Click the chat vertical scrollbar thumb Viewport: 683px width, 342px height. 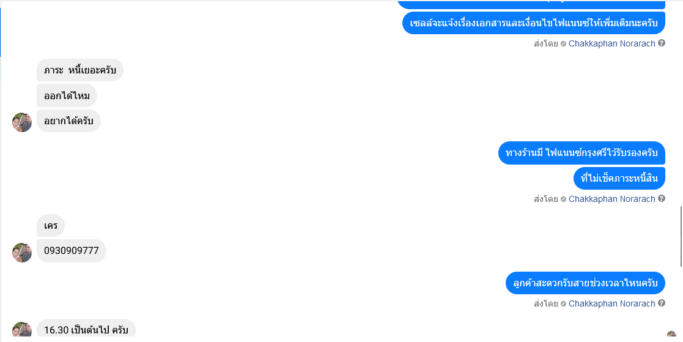coord(681,236)
